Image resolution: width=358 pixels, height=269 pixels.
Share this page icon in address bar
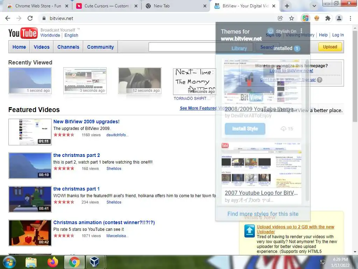[280, 18]
